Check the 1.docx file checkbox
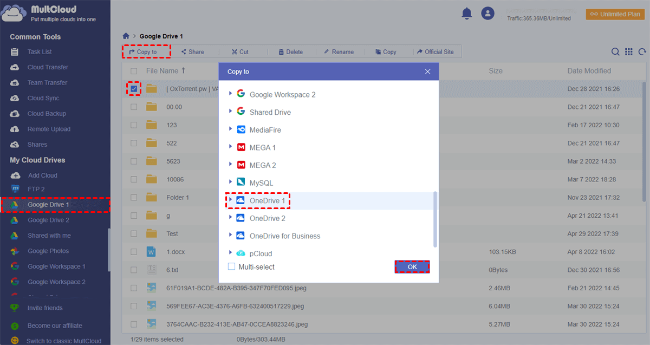The image size is (650, 345). (134, 252)
